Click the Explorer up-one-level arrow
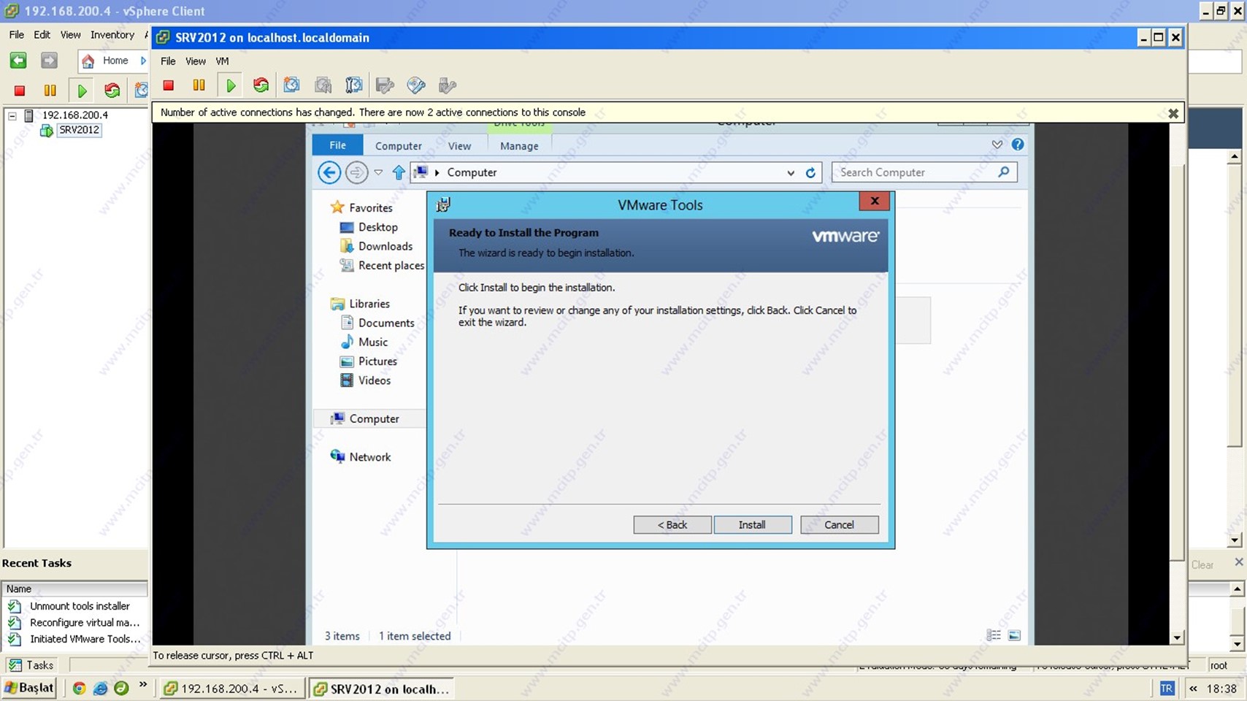 pyautogui.click(x=399, y=172)
